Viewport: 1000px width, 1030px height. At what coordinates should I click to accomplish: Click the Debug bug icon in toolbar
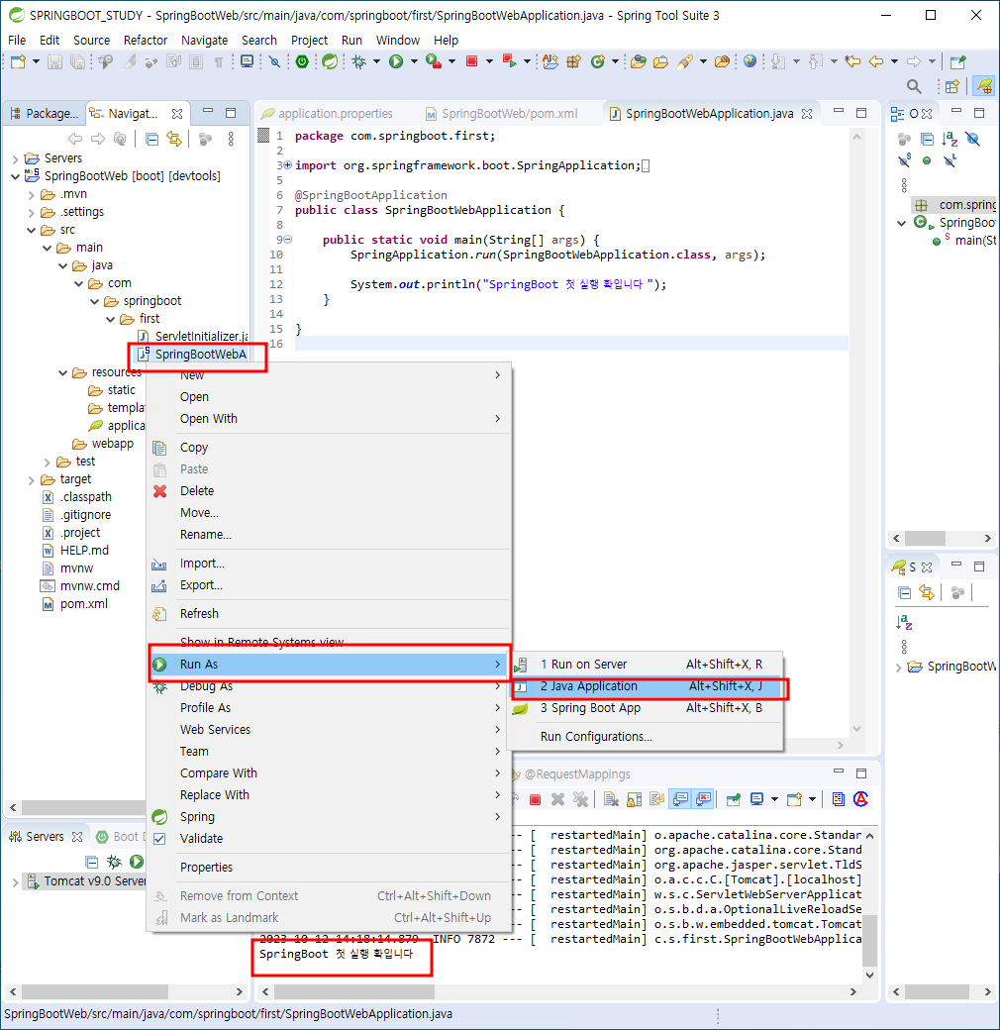pos(359,61)
